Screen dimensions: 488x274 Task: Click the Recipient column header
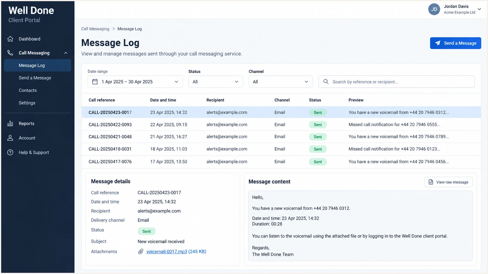[215, 100]
